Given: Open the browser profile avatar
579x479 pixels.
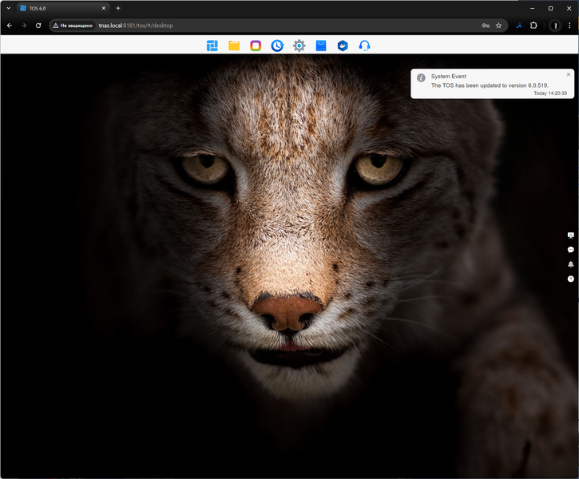Looking at the screenshot, I should click(x=555, y=26).
